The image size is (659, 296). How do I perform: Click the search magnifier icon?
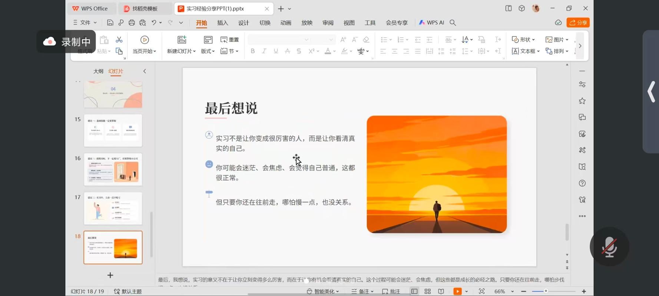[453, 23]
